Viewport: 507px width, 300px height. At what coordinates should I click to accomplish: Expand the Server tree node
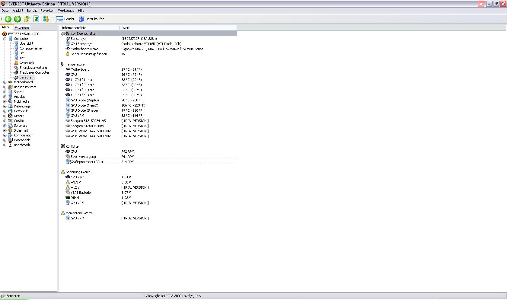5,92
